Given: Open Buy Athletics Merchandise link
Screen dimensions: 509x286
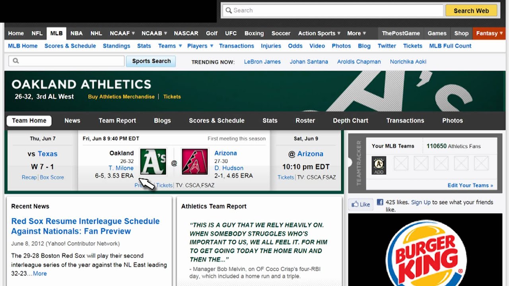Looking at the screenshot, I should tap(121, 97).
